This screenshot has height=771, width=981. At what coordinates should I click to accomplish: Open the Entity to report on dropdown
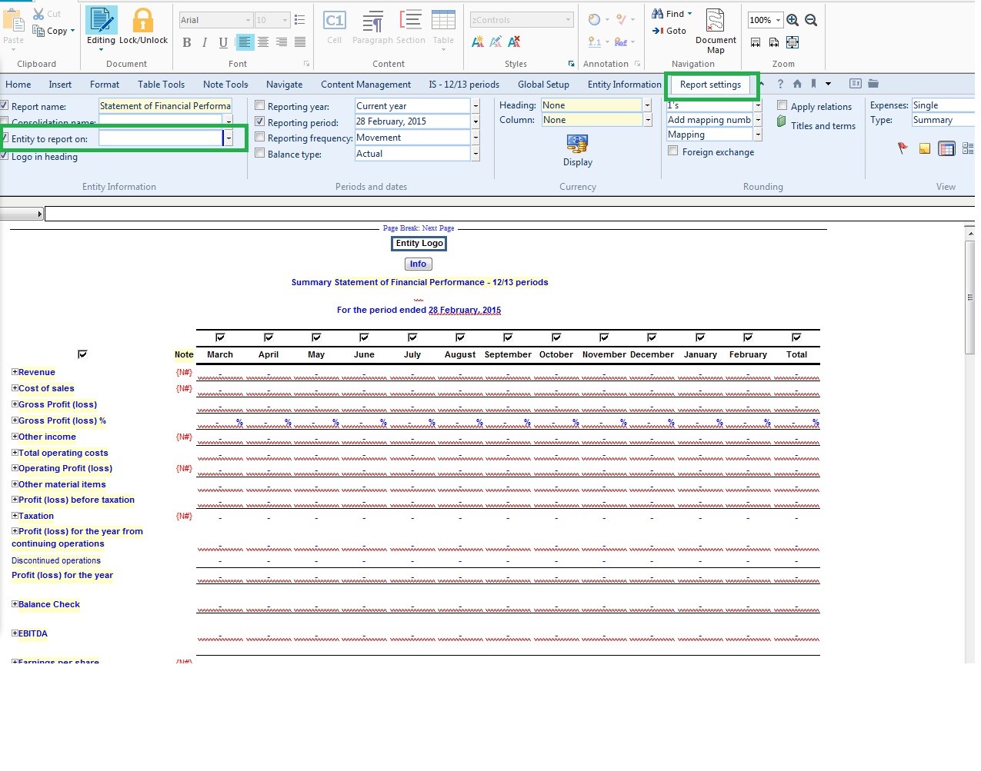[x=229, y=138]
